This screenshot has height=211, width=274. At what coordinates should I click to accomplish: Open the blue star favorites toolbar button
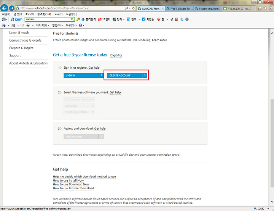click(x=83, y=19)
